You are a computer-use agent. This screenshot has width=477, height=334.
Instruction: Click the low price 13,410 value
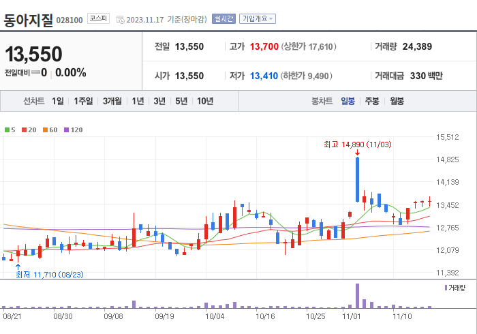[264, 76]
